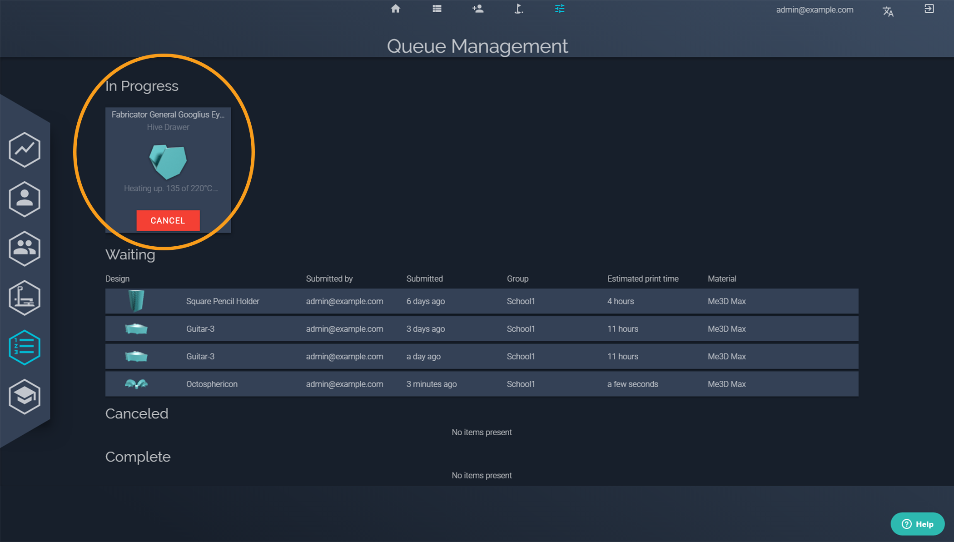The height and width of the screenshot is (542, 954).
Task: Select the Square Pencil Holder waiting job
Action: 221,302
